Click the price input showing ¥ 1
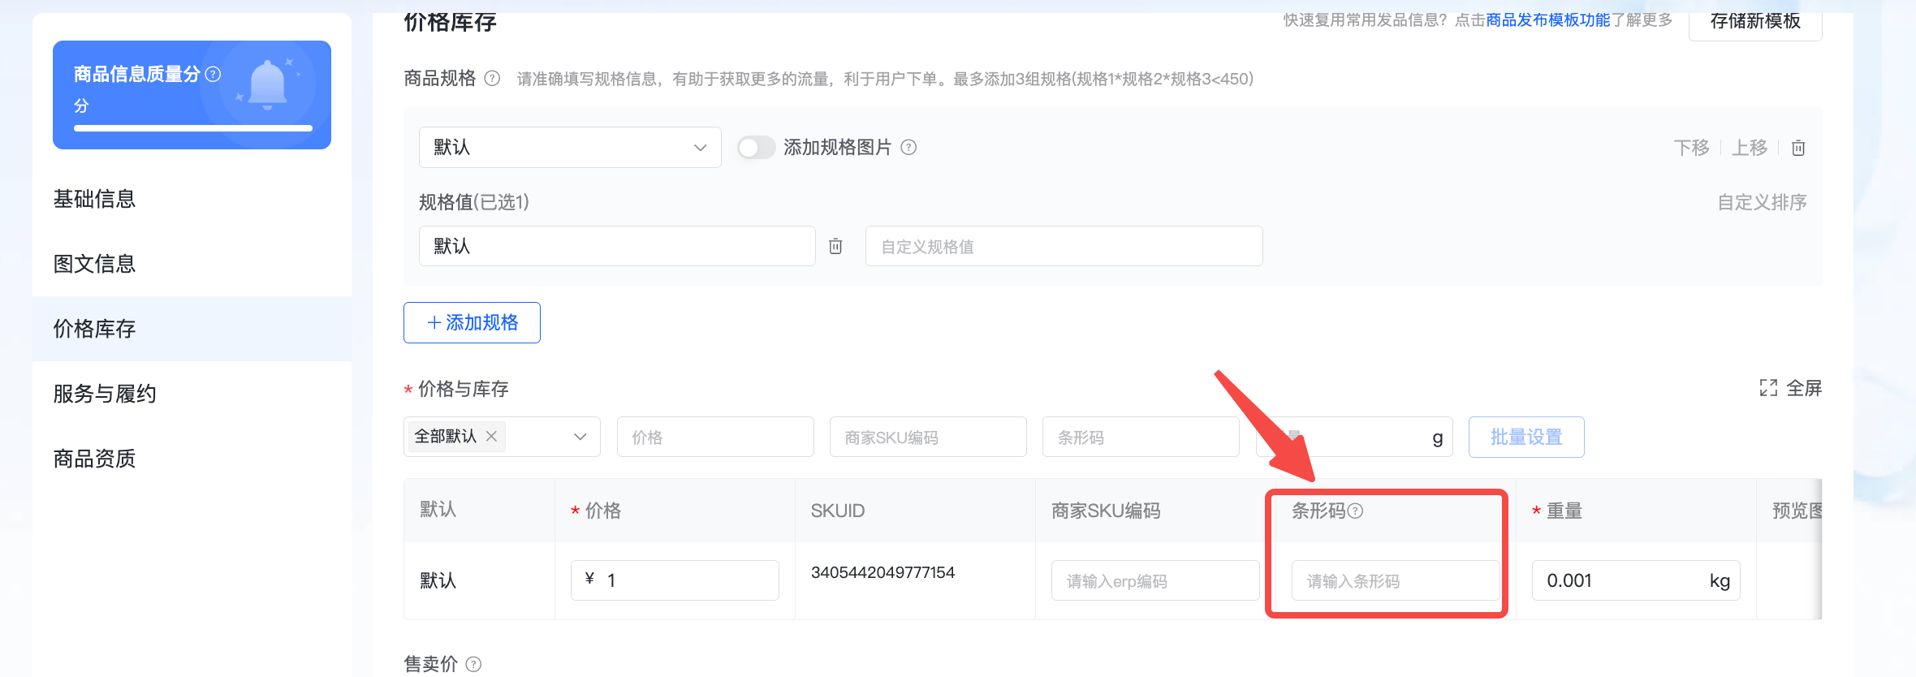Screen dimensions: 1916x677 click(675, 580)
